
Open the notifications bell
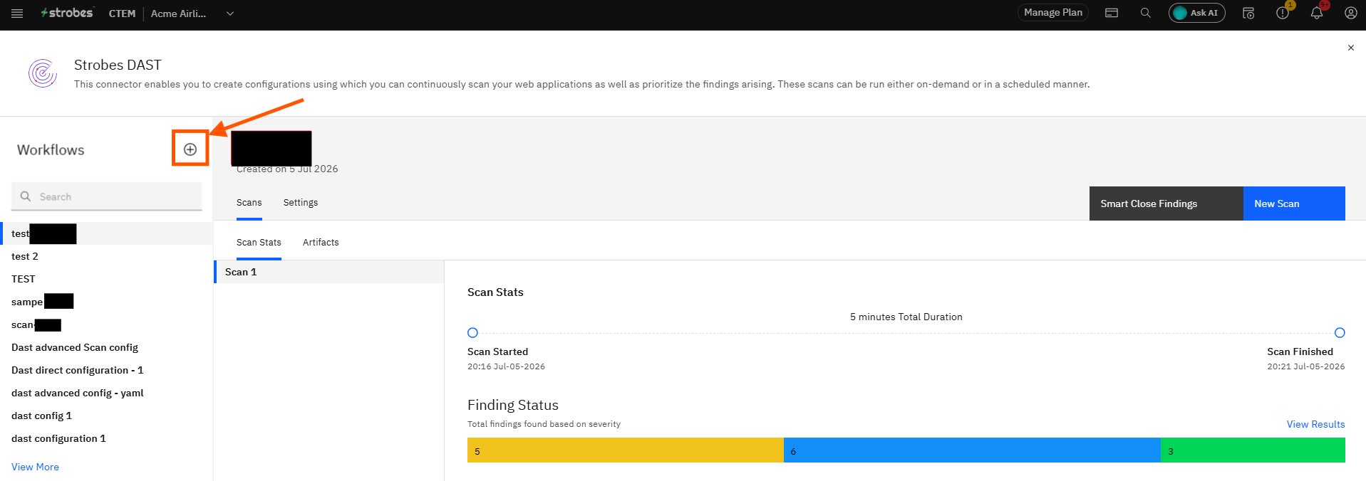tap(1317, 13)
